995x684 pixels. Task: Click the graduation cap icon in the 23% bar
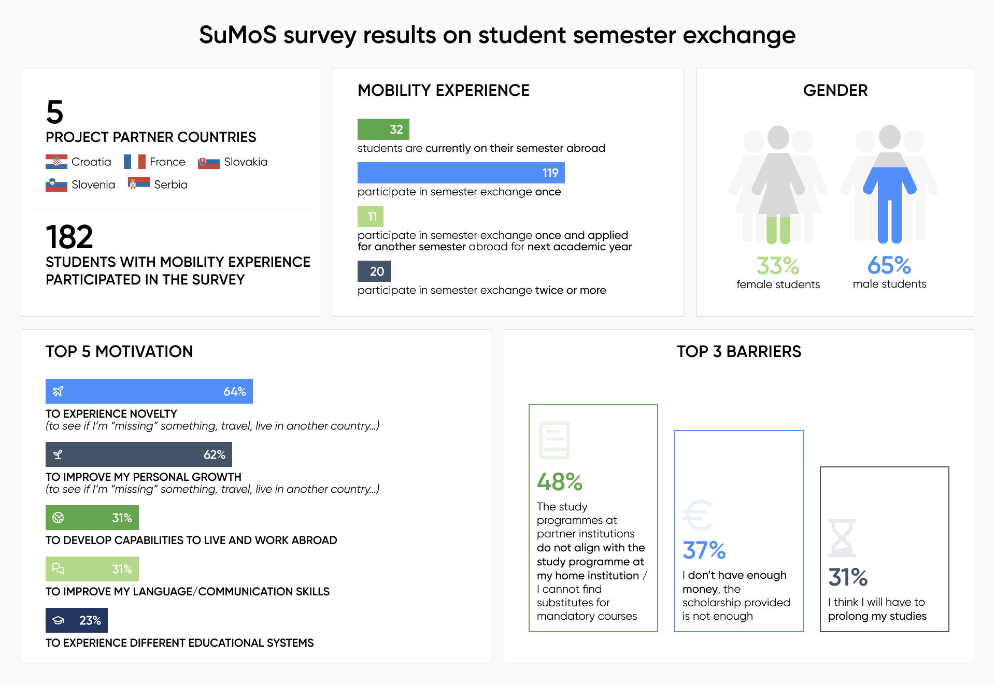pos(58,620)
